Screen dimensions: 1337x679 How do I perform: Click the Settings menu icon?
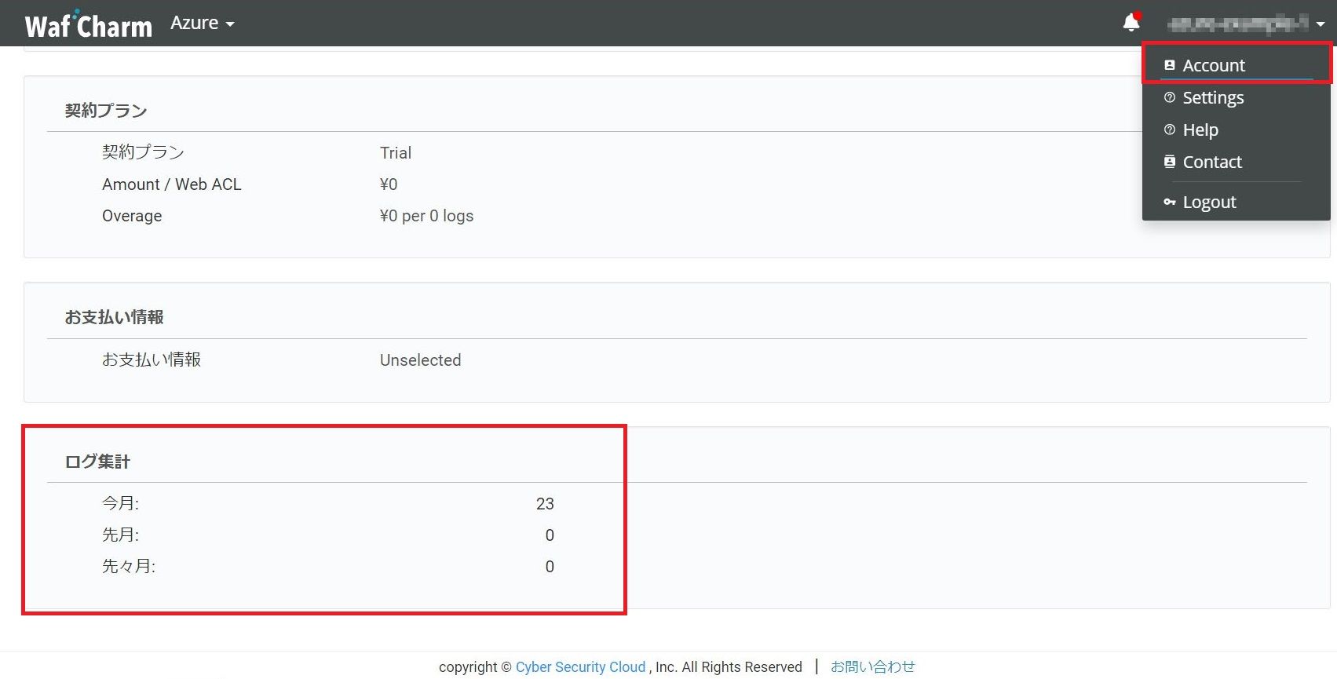[1170, 97]
